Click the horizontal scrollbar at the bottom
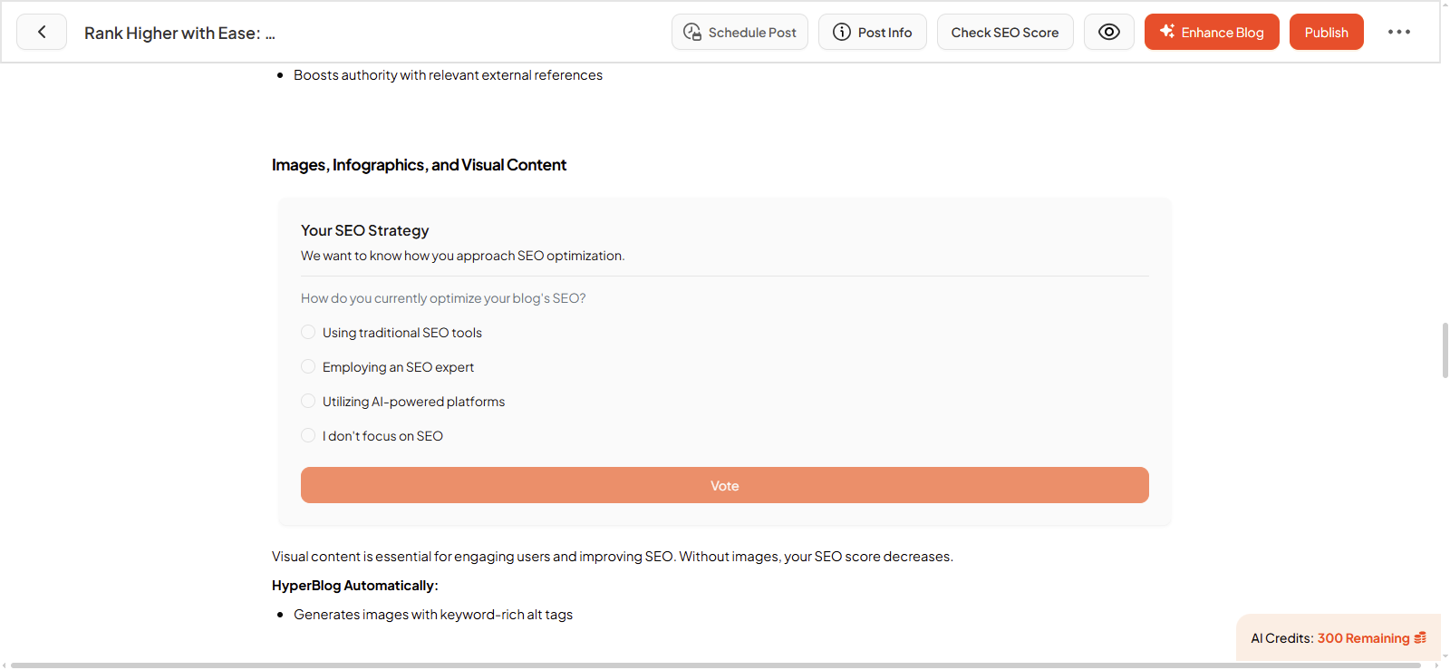This screenshot has height=670, width=1450. 716,665
